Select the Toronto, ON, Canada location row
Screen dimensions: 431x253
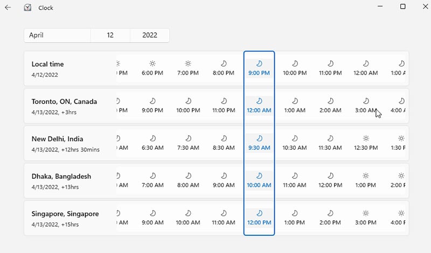(64, 106)
